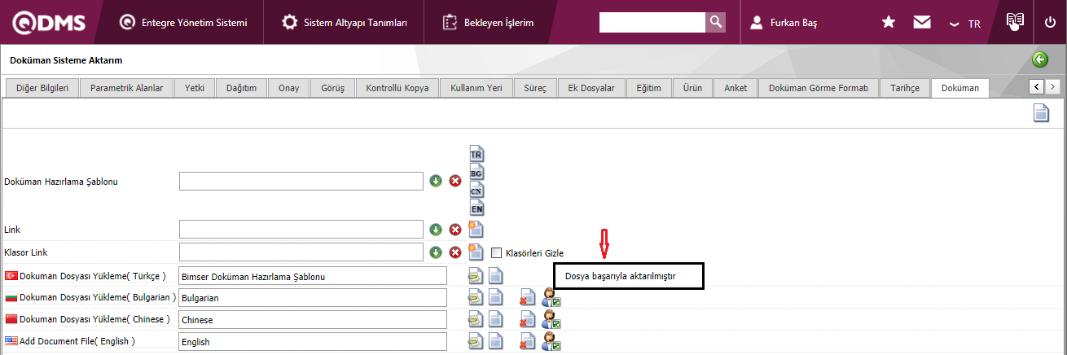Open the TR language dropdown
The width and height of the screenshot is (1067, 355).
965,24
